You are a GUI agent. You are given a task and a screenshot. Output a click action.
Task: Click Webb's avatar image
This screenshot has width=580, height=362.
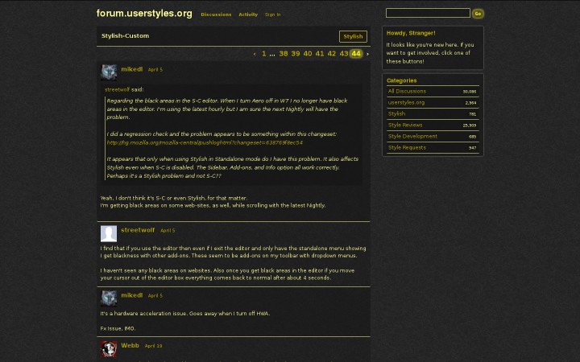pyautogui.click(x=109, y=349)
